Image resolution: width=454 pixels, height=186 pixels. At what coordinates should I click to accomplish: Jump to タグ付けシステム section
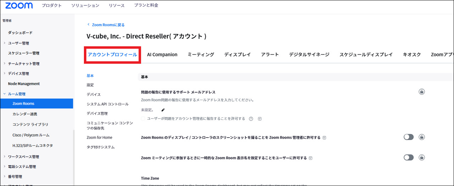click(101, 147)
